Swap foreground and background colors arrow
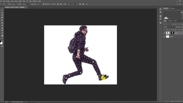The height and width of the screenshot is (103, 183). pos(2,41)
